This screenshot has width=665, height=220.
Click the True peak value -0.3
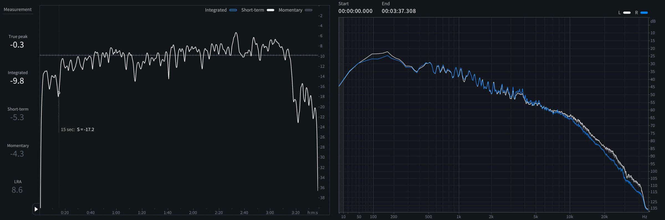(x=17, y=45)
